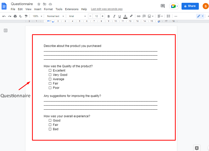Screen dimensions: 209x151
Task: Redo the last action
Action: [10, 16]
